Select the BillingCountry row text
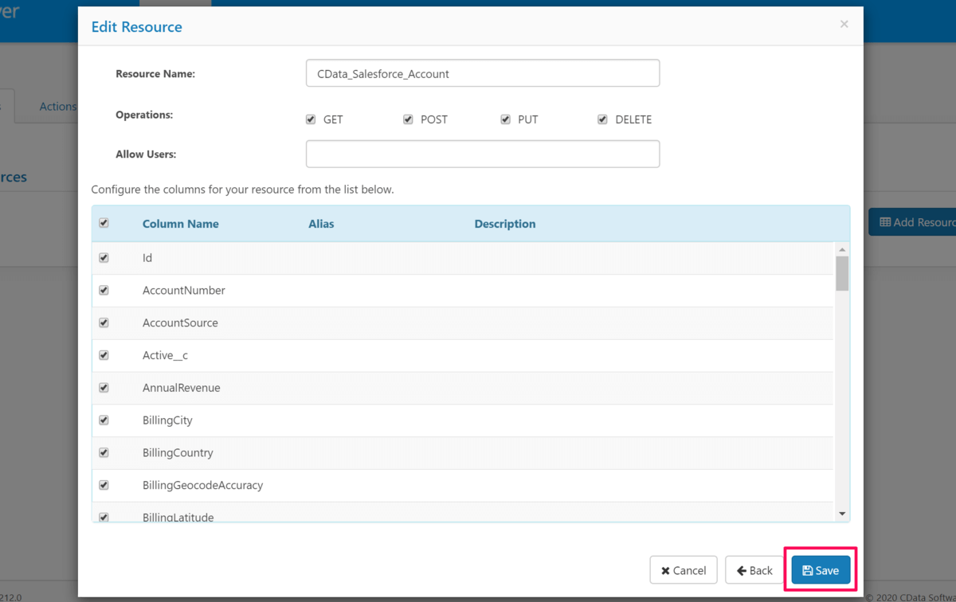This screenshot has height=602, width=956. [178, 452]
